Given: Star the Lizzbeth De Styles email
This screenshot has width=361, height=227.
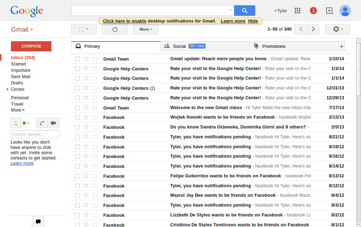Looking at the screenshot, I should (x=86, y=215).
